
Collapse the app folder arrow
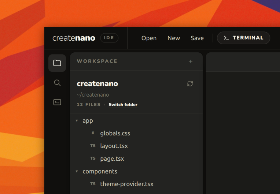click(77, 121)
